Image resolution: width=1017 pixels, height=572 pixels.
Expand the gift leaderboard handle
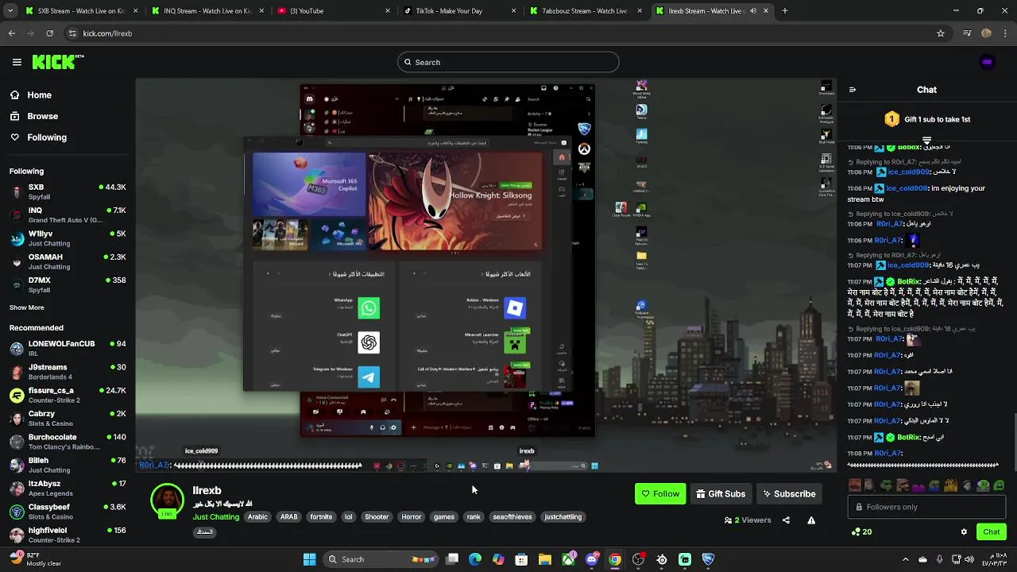(x=926, y=141)
